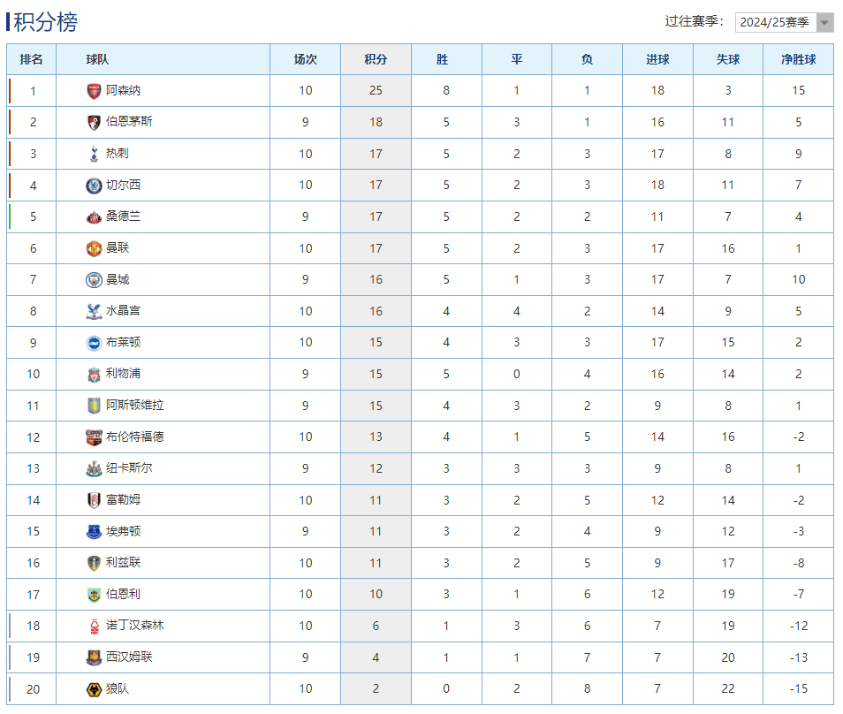This screenshot has height=714, width=843.
Task: Click the 进球 column header
Action: [657, 59]
